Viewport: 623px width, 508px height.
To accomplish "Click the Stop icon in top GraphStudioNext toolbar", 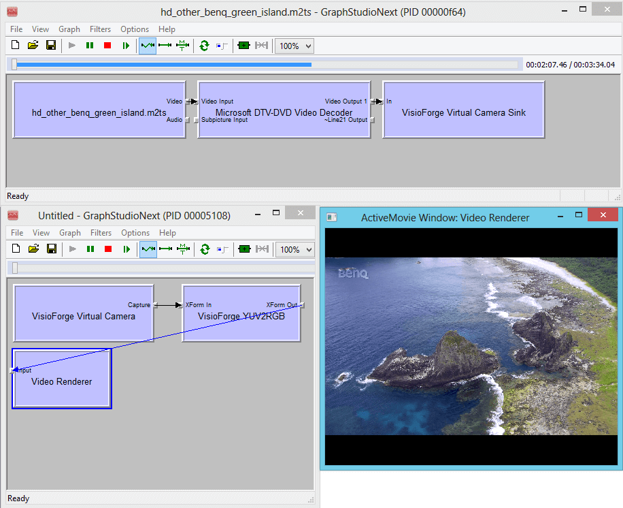I will [107, 46].
